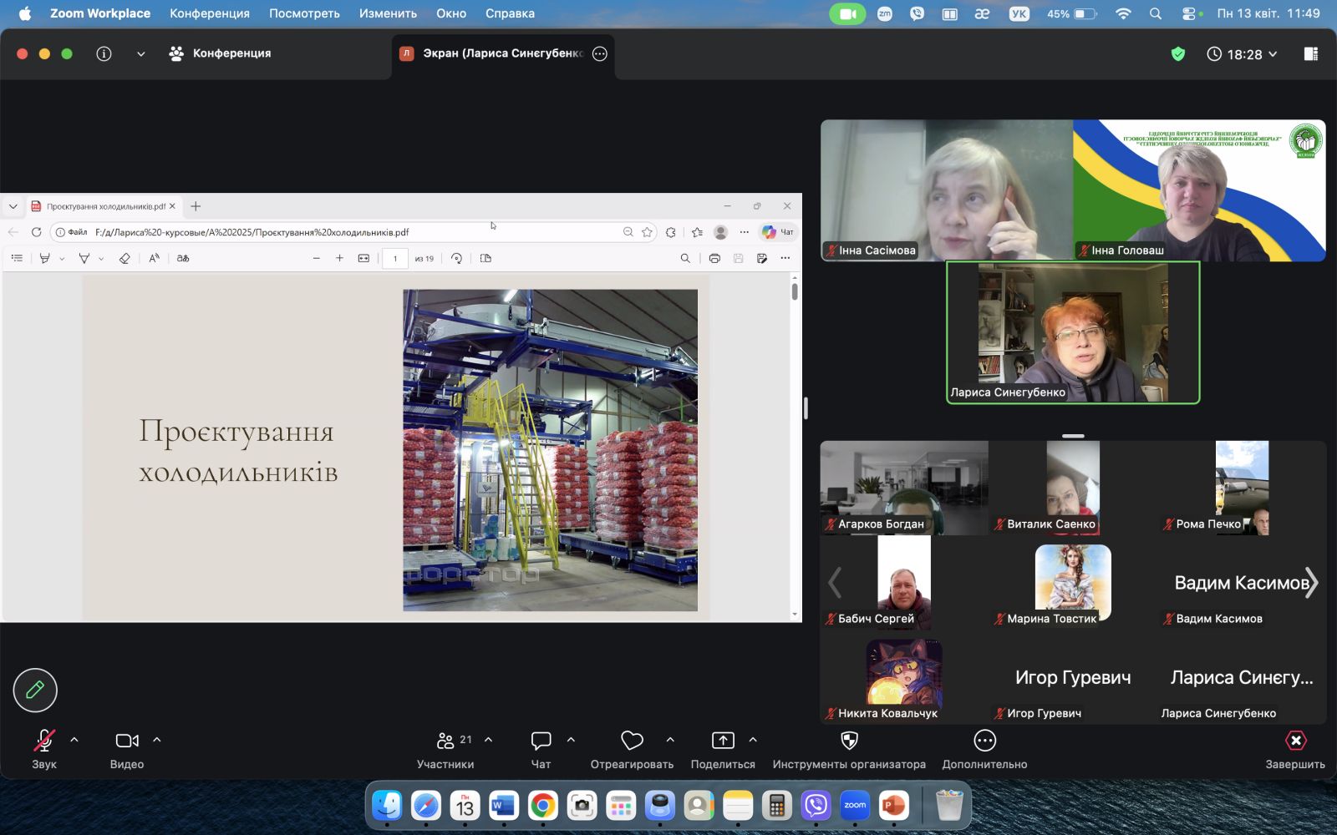Click the React heart icon
Viewport: 1337px width, 835px height.
coord(632,741)
